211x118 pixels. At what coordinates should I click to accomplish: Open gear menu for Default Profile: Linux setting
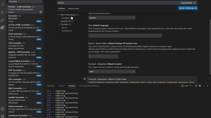click(x=84, y=79)
